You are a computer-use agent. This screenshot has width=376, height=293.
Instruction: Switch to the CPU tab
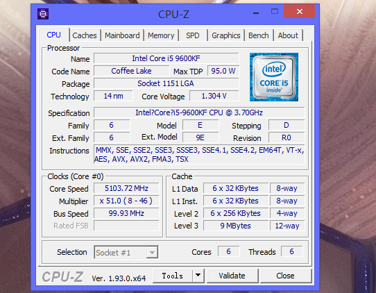[x=53, y=35]
